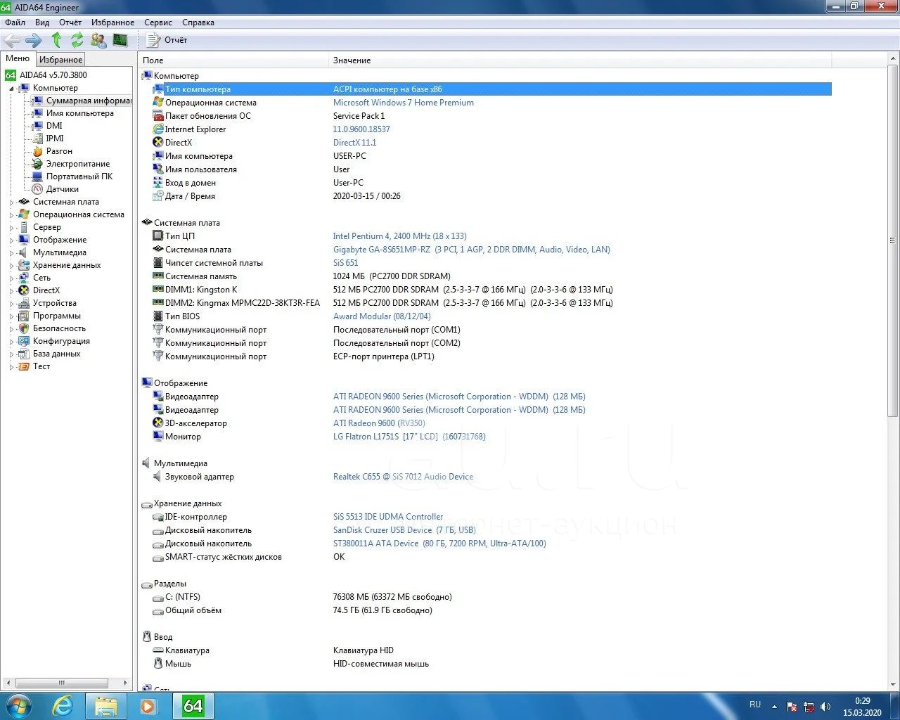
Task: Expand the Хранение данных tree node
Action: (11, 266)
